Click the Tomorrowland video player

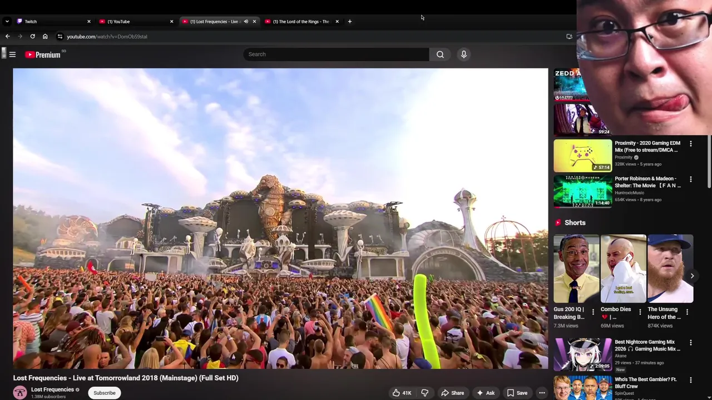280,218
